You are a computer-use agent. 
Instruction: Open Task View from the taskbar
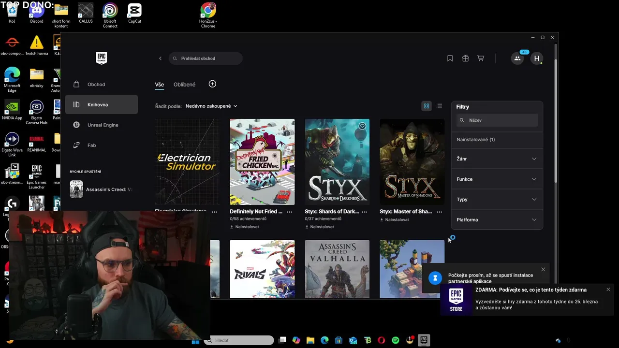pos(282,340)
